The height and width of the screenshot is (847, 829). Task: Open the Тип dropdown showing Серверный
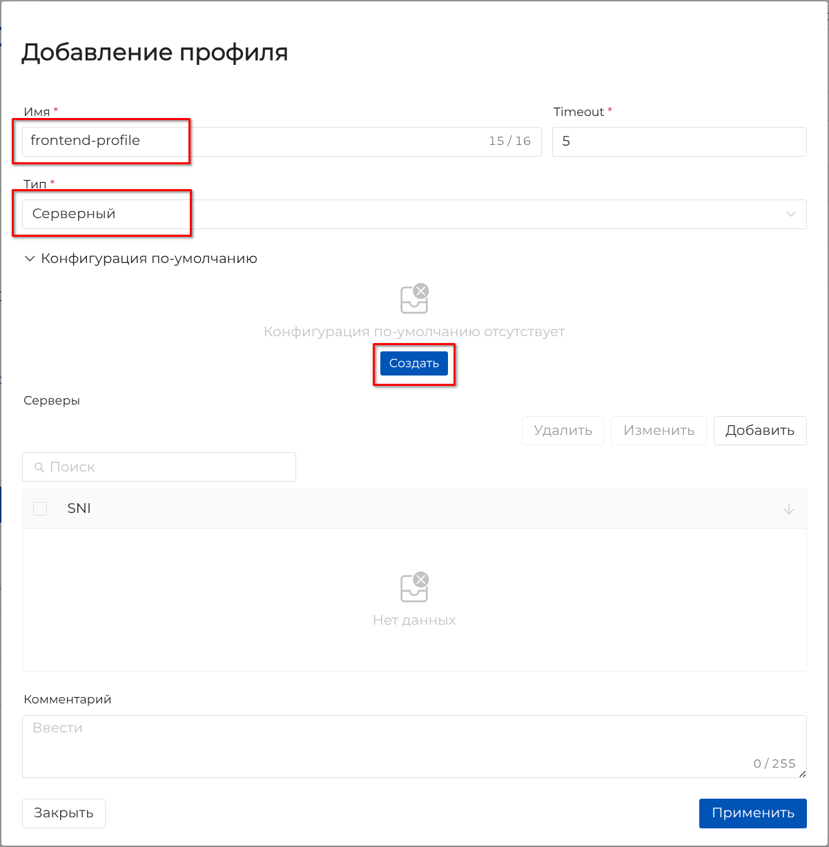click(x=414, y=214)
